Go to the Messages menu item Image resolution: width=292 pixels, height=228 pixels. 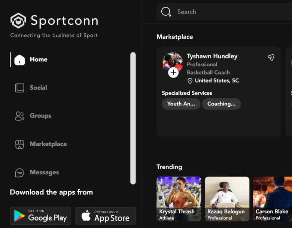[x=44, y=173]
